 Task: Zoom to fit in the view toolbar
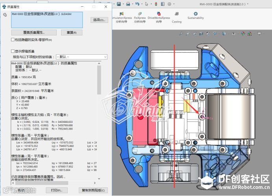tap(181, 33)
